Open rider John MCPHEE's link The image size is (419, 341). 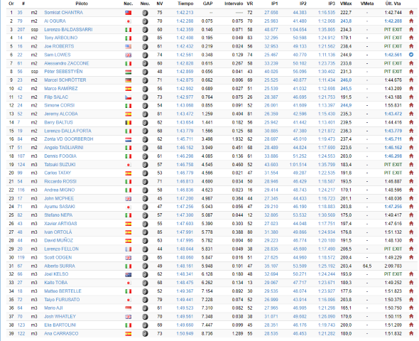59,198
